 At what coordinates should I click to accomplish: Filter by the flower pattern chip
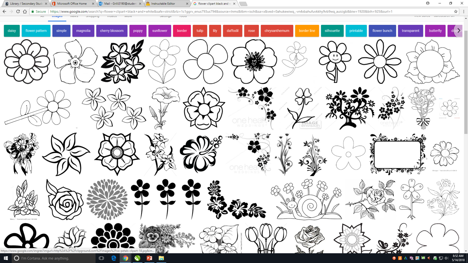tap(36, 31)
